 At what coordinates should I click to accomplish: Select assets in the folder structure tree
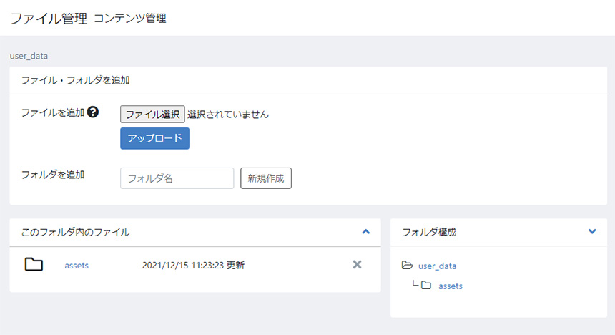(451, 286)
